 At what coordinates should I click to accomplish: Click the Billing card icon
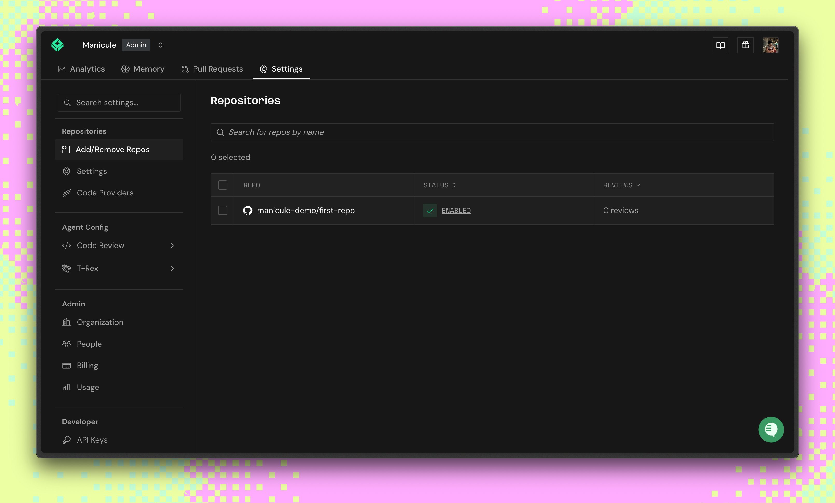click(x=66, y=366)
